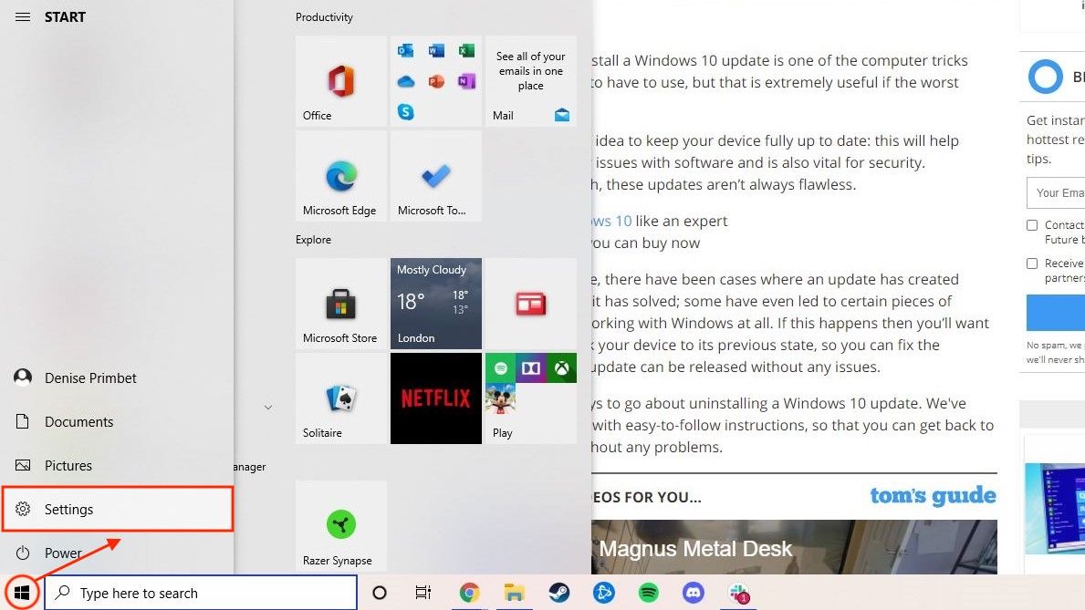The image size is (1085, 610).
Task: Enable the partner offers checkbox
Action: [1032, 264]
